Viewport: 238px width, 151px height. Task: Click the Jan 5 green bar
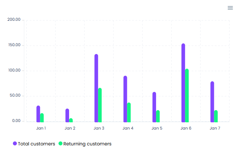point(158,116)
